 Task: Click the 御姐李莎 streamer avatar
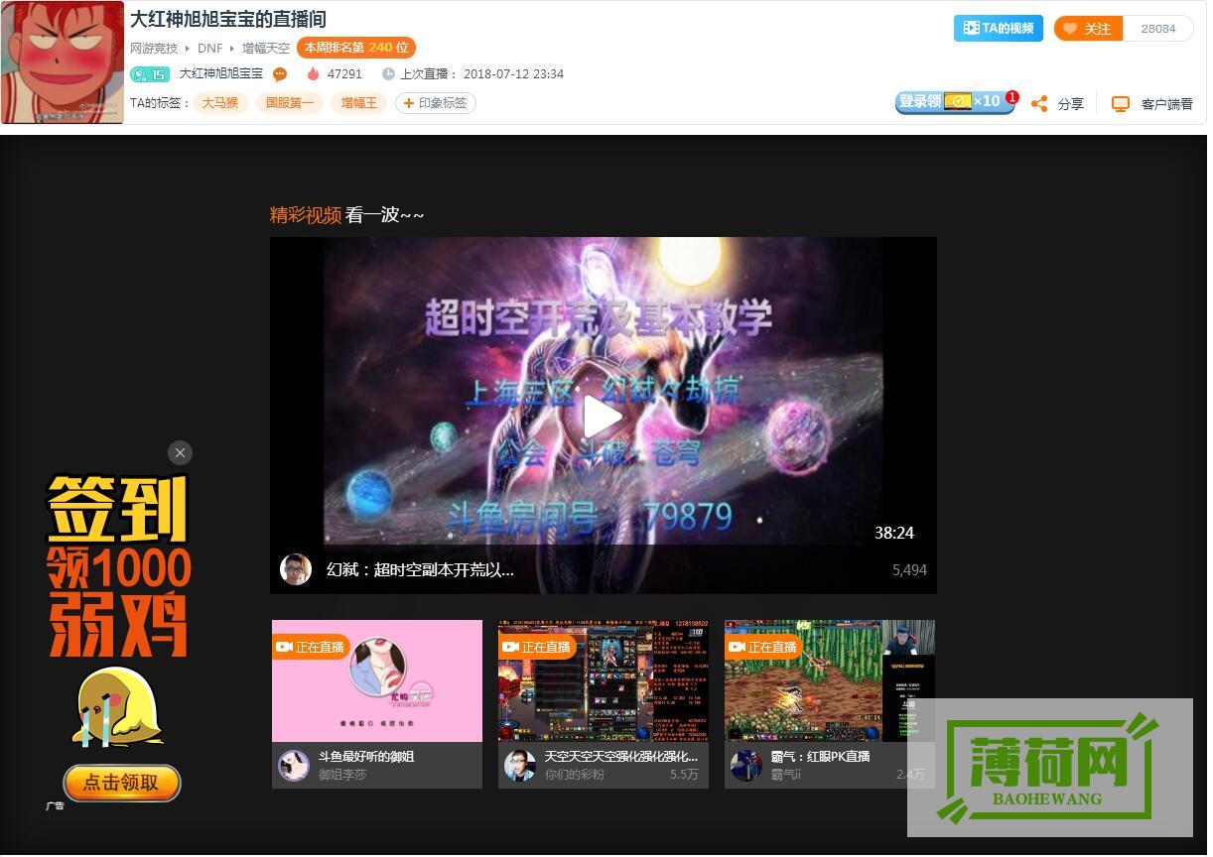click(294, 765)
